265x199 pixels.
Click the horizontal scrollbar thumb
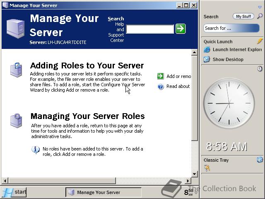[x=62, y=181]
